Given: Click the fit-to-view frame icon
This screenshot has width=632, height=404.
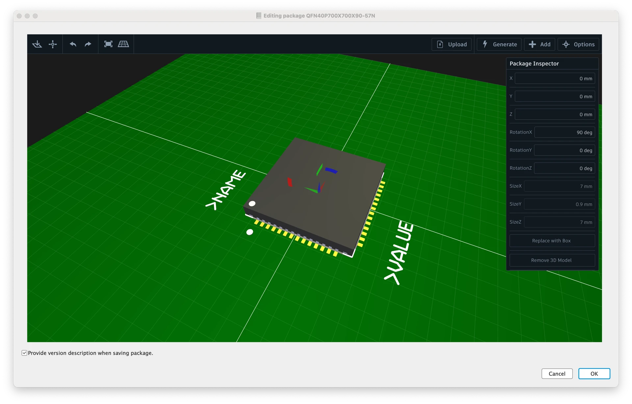Looking at the screenshot, I should pos(108,44).
